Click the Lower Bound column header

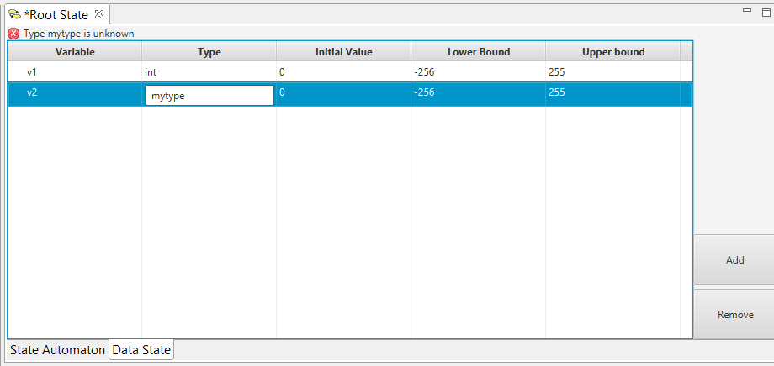pos(479,52)
